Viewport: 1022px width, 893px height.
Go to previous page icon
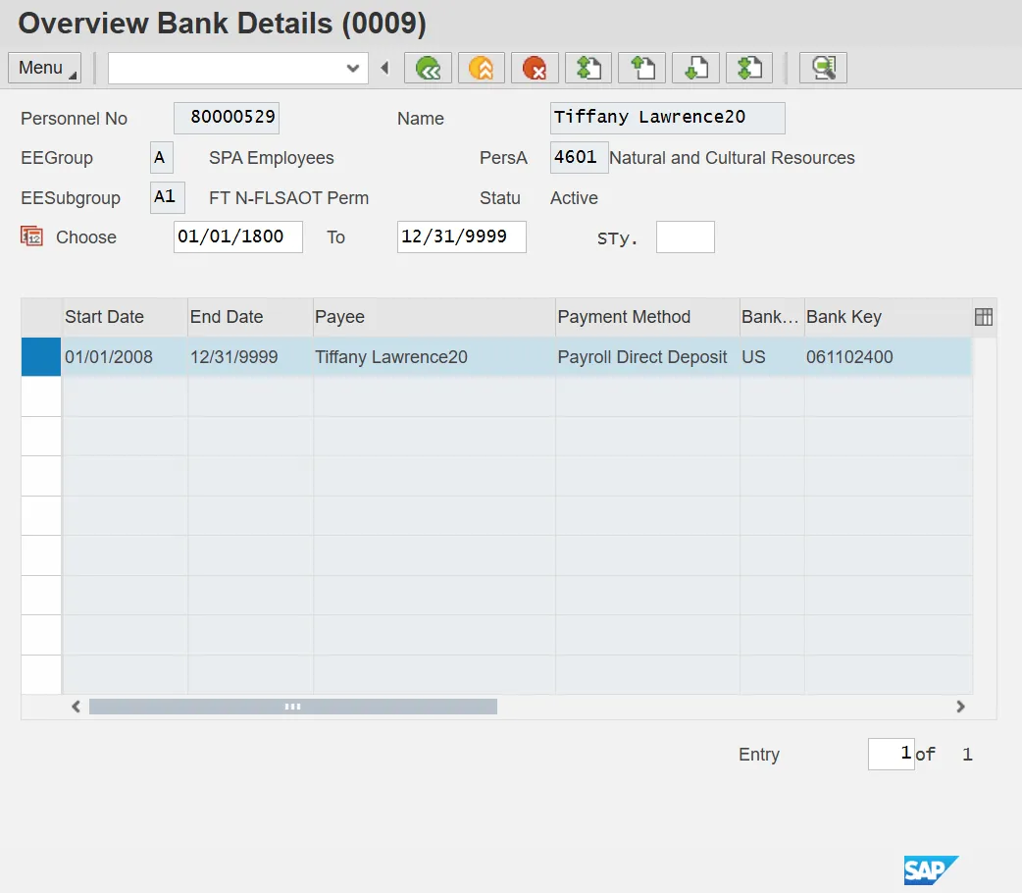[641, 68]
